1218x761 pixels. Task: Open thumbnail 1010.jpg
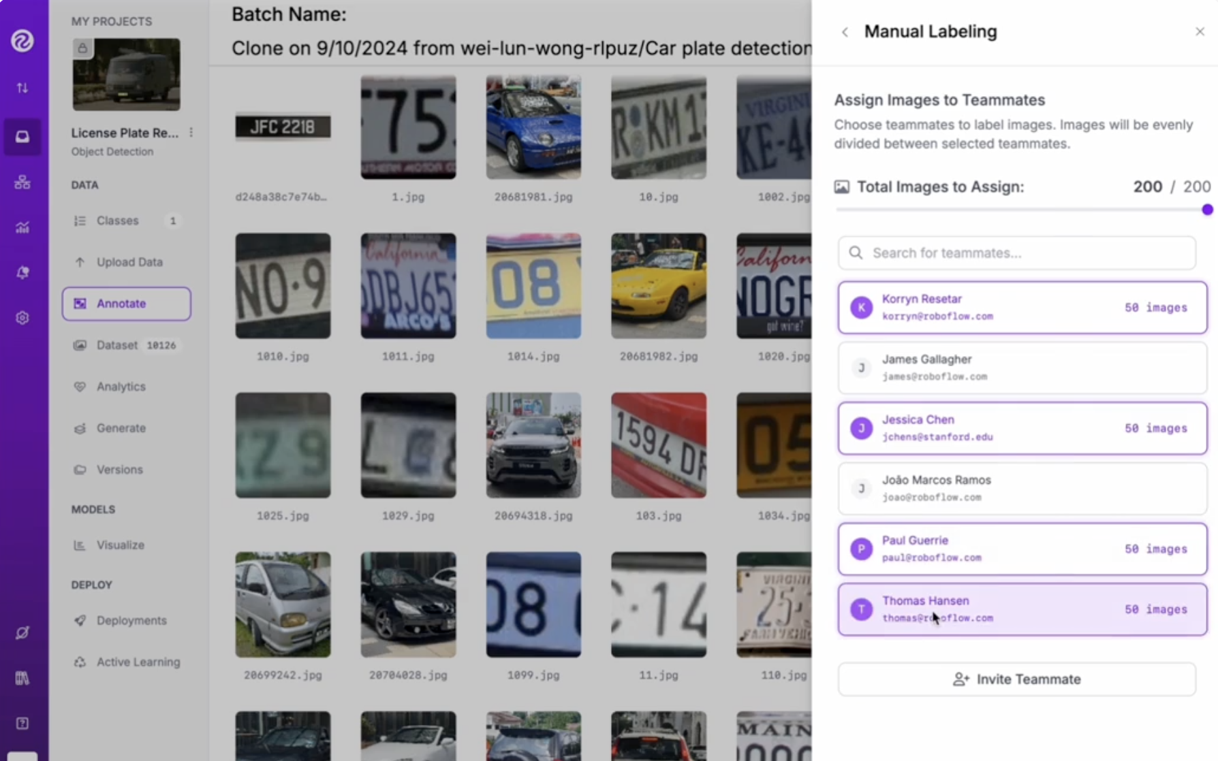coord(283,286)
